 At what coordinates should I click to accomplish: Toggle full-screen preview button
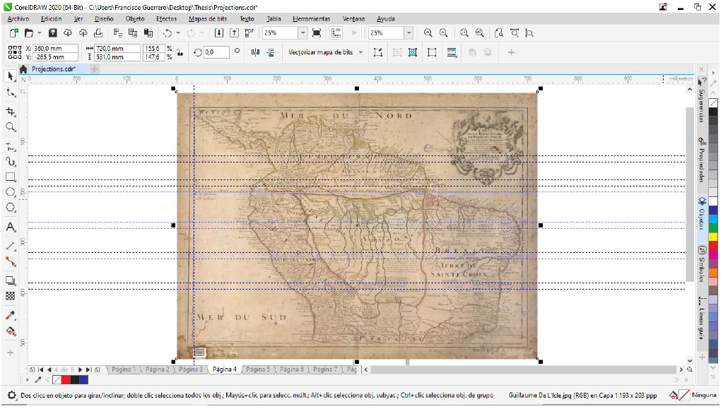(317, 33)
